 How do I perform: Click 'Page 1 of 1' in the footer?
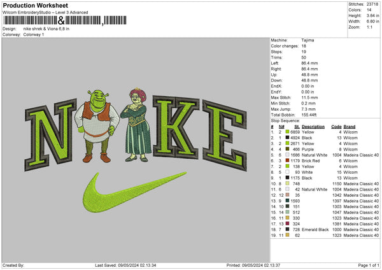(x=369, y=265)
